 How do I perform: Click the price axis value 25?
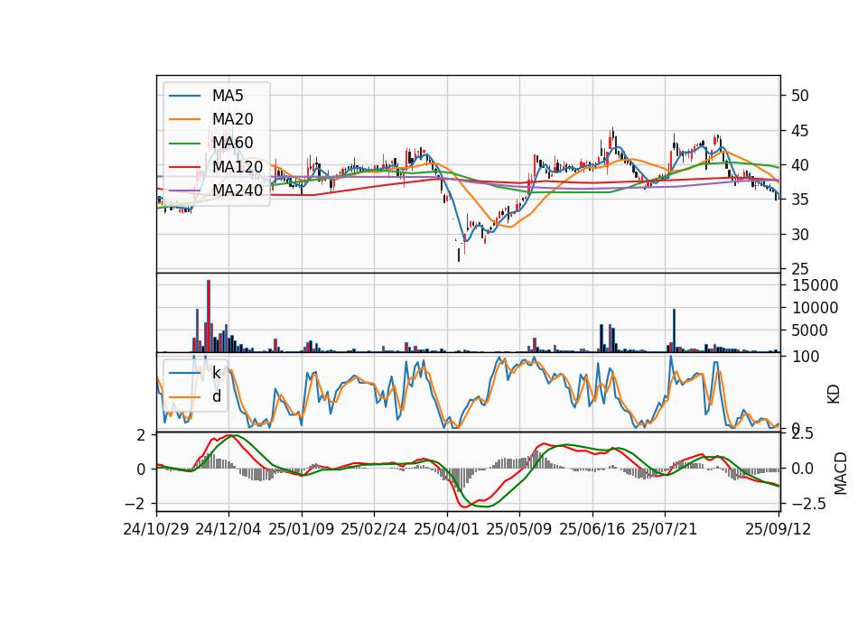pyautogui.click(x=800, y=269)
